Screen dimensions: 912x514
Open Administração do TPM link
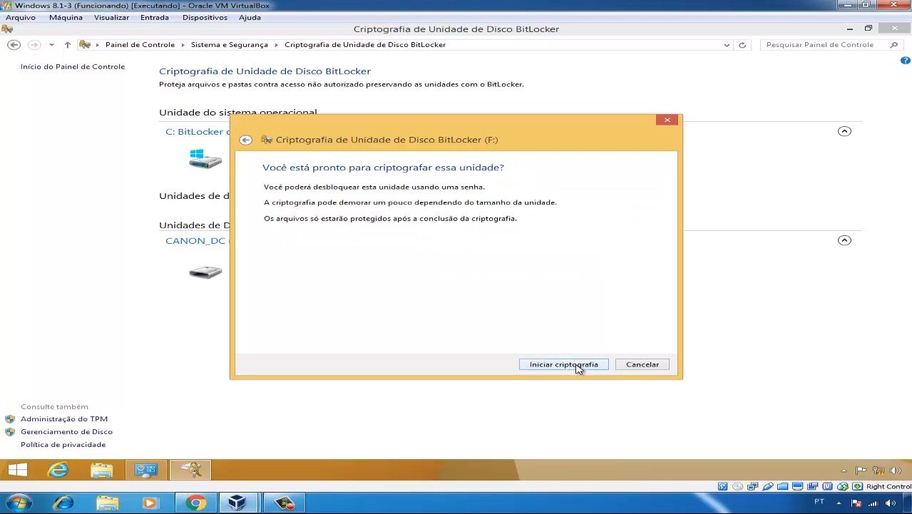pos(64,419)
